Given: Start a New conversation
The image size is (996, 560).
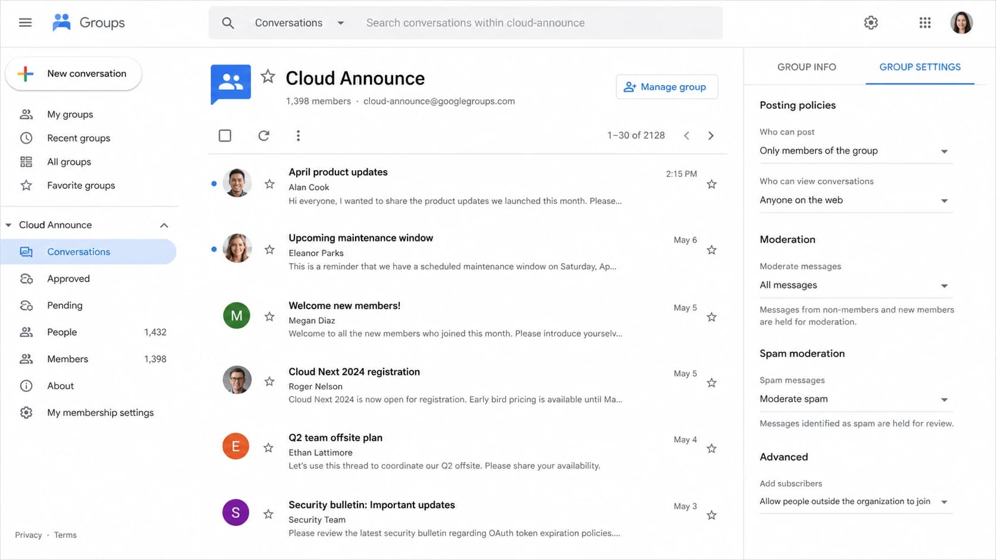Looking at the screenshot, I should pos(73,74).
